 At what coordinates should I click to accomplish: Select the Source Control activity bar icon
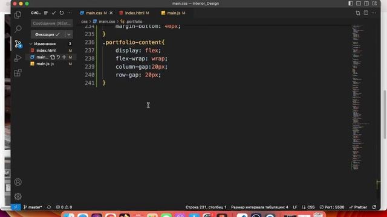coord(18,44)
